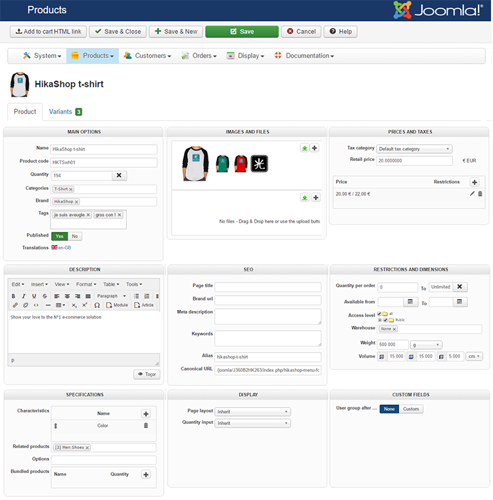Click Save & Close
Screen dimensions: 493x500
[x=118, y=32]
